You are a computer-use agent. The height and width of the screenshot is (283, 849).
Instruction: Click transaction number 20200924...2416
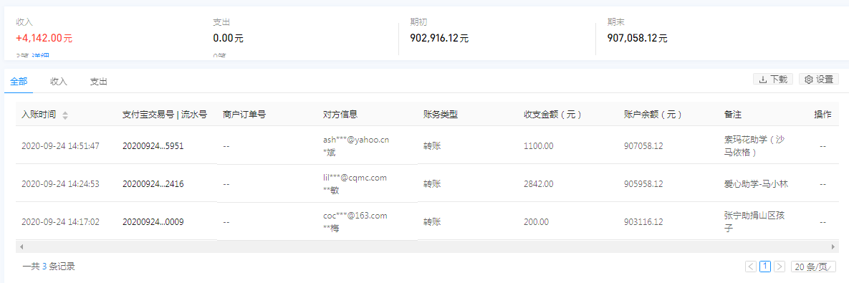[153, 184]
